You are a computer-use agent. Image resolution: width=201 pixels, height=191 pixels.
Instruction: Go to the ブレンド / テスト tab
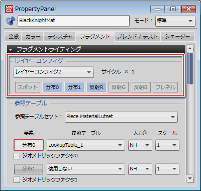(x=137, y=36)
